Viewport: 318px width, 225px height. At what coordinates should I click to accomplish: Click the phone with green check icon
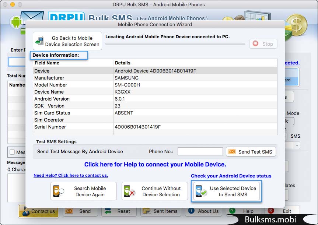[201, 191]
